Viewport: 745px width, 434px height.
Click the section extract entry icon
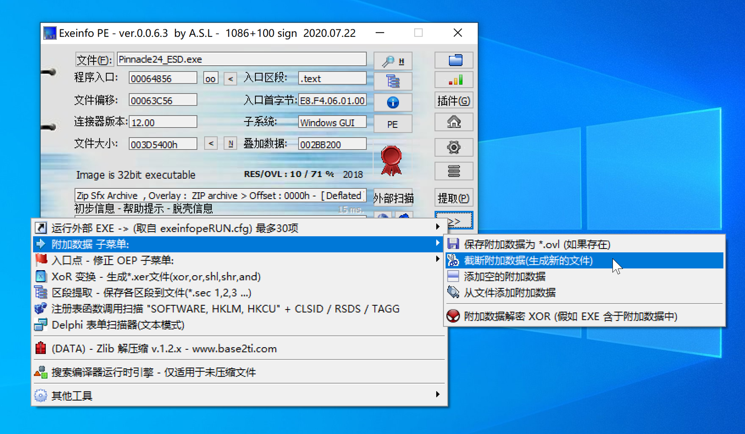tap(41, 292)
